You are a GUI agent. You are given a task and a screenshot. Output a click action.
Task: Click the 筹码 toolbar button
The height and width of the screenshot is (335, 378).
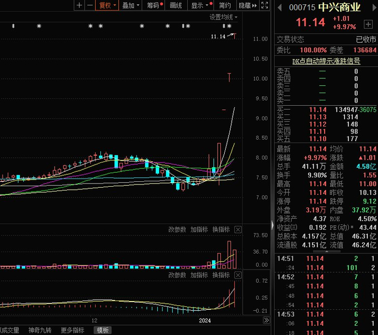153,5
